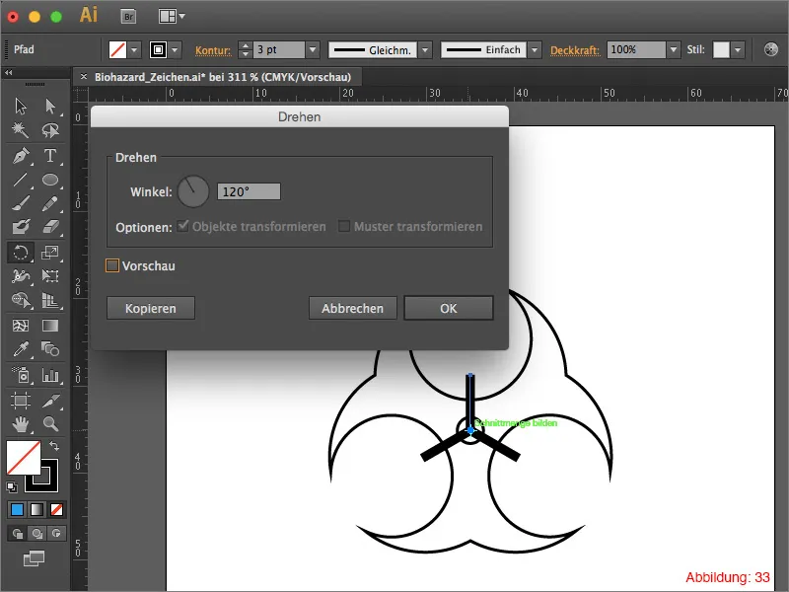The height and width of the screenshot is (592, 789).
Task: Select the Column Graph tool
Action: pyautogui.click(x=50, y=375)
